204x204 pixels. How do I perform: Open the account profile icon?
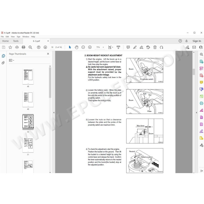click(201, 47)
